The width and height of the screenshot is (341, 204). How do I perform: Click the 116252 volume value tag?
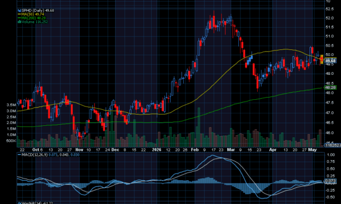[x=333, y=145]
